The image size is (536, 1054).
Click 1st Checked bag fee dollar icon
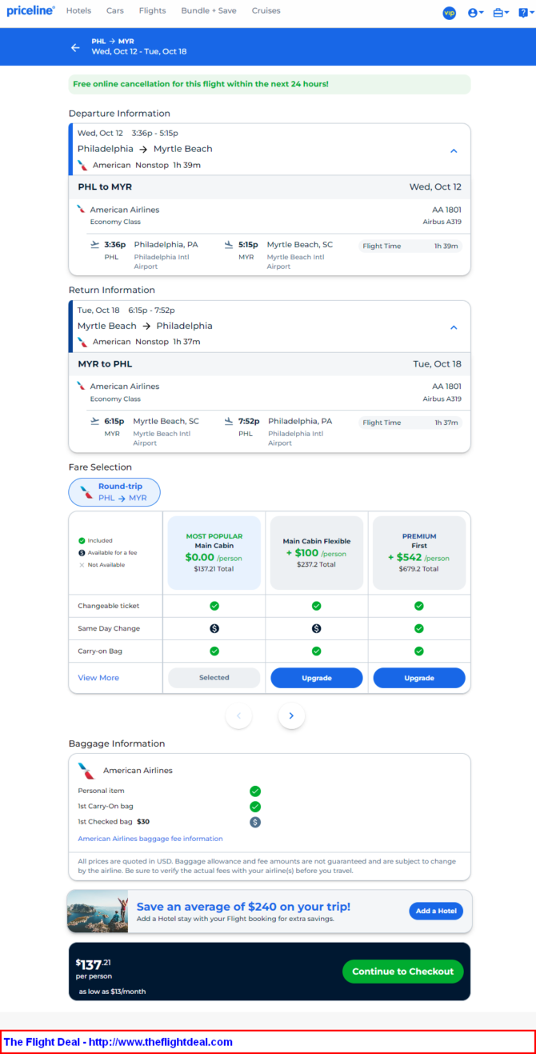click(x=255, y=822)
